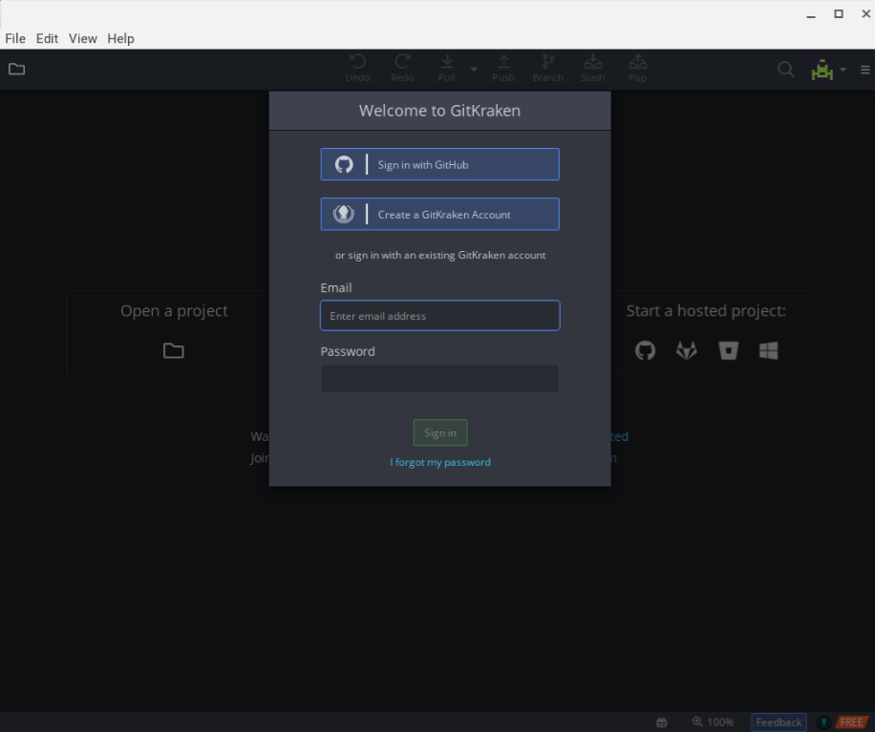Click the Azure DevOps Windows-logo icon
The height and width of the screenshot is (732, 875).
(768, 350)
